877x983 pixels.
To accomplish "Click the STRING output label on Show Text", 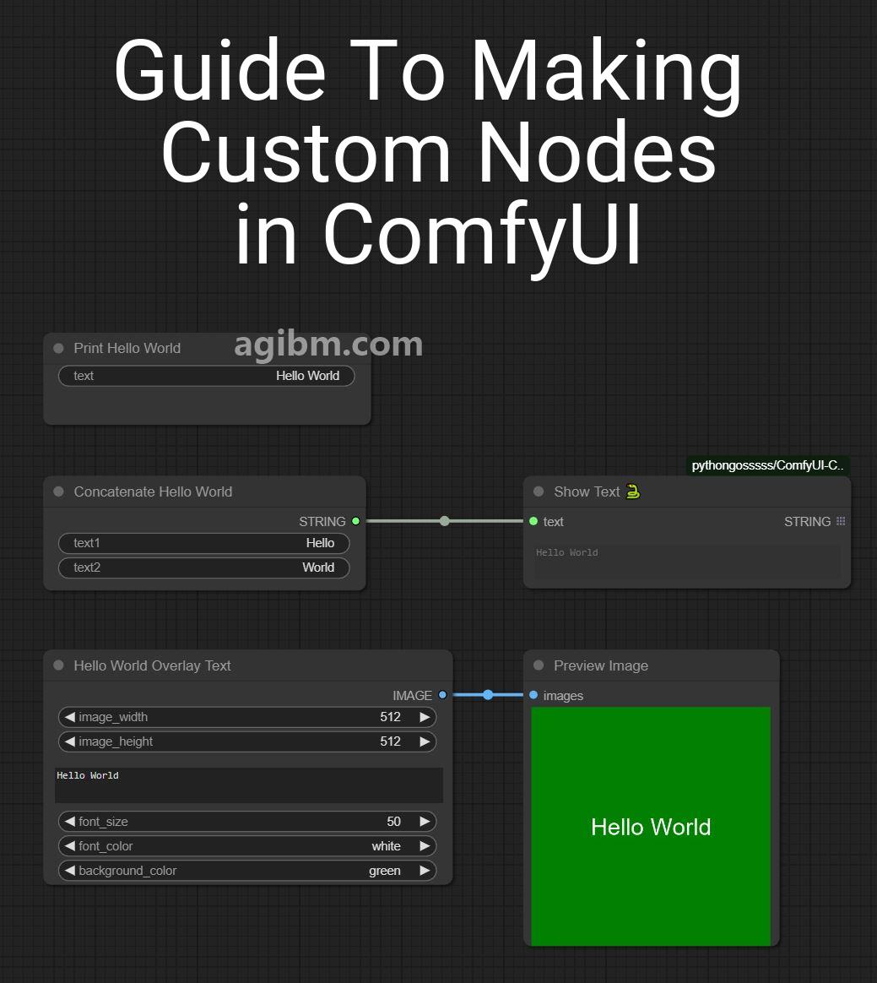I will point(808,521).
